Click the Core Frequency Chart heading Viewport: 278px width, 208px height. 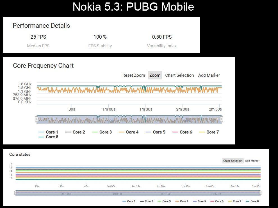click(43, 66)
